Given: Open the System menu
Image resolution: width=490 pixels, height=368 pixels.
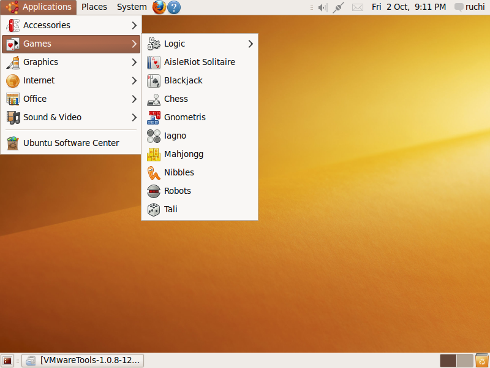Looking at the screenshot, I should click(132, 7).
